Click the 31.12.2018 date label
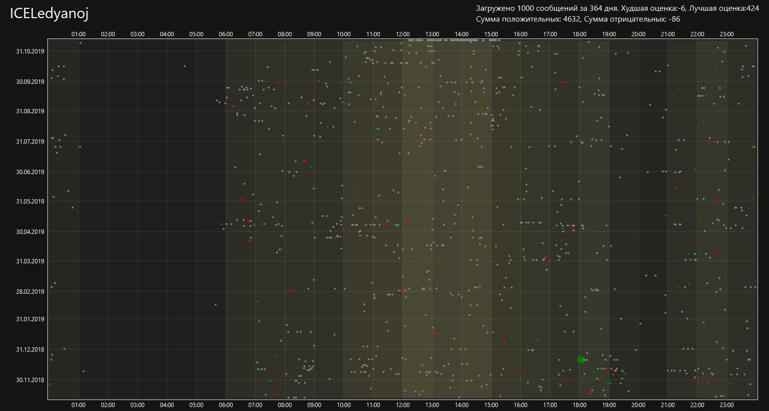This screenshot has height=411, width=769. [30, 349]
